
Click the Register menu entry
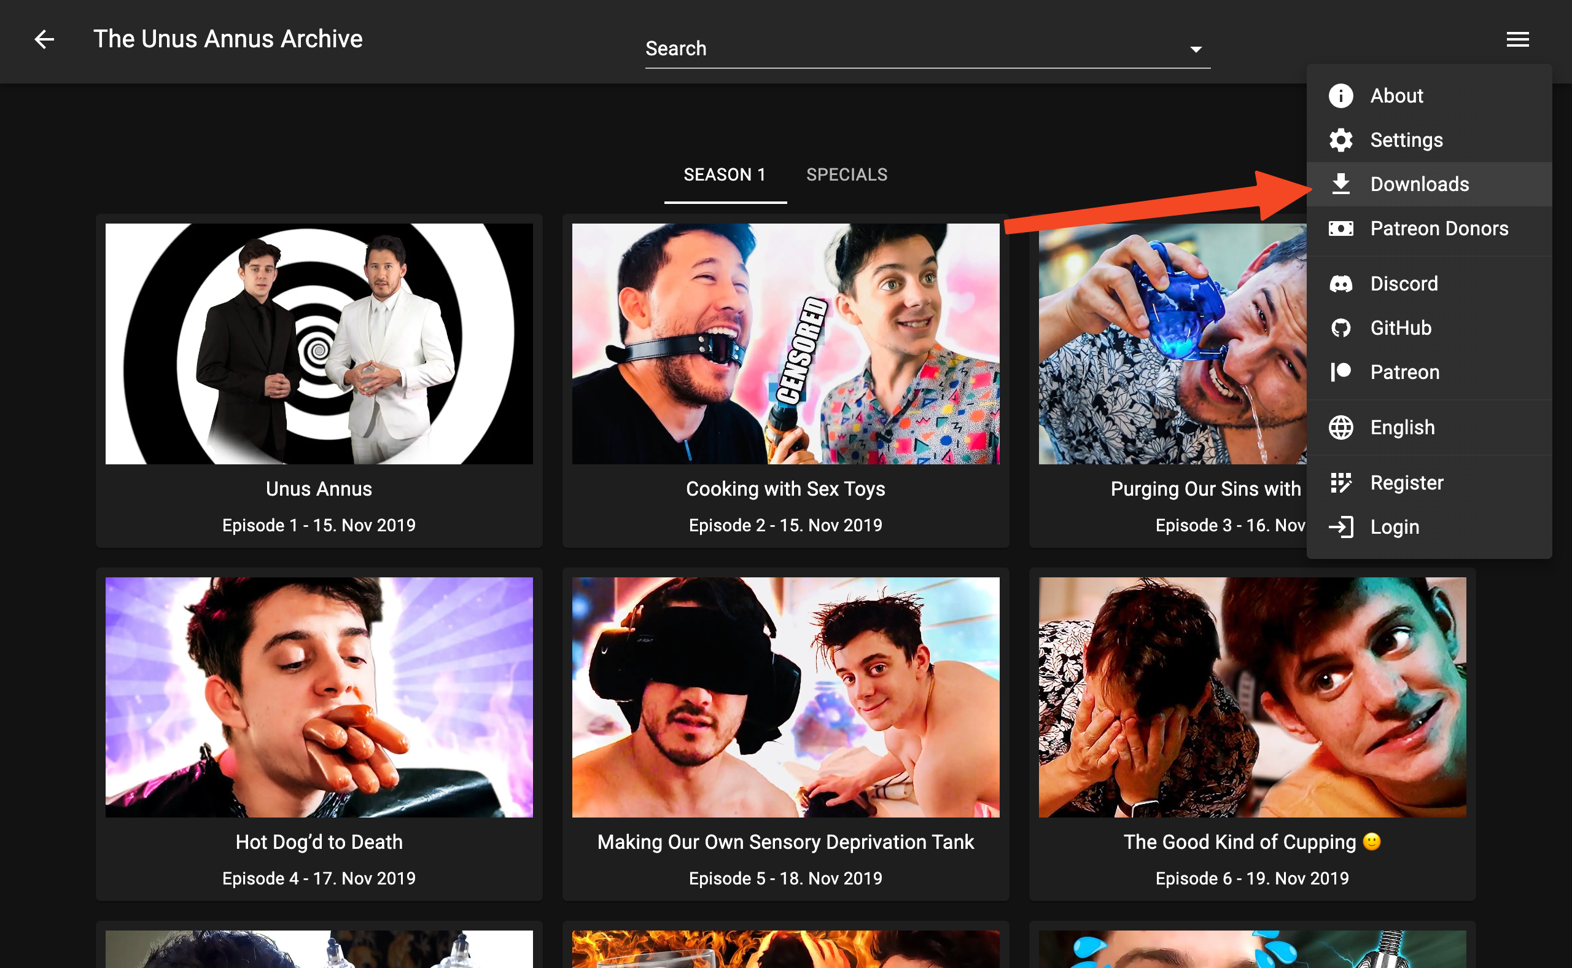pos(1406,482)
